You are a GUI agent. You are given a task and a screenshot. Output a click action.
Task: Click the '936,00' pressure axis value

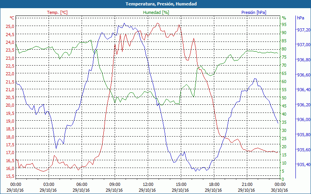(304, 120)
